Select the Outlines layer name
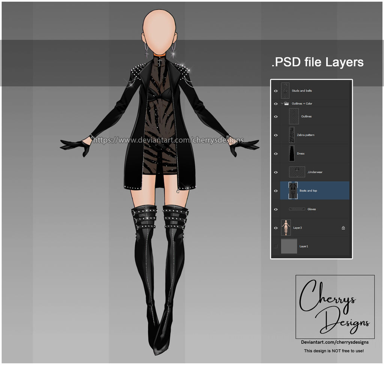Screen dimensions: 384x365 [306, 116]
